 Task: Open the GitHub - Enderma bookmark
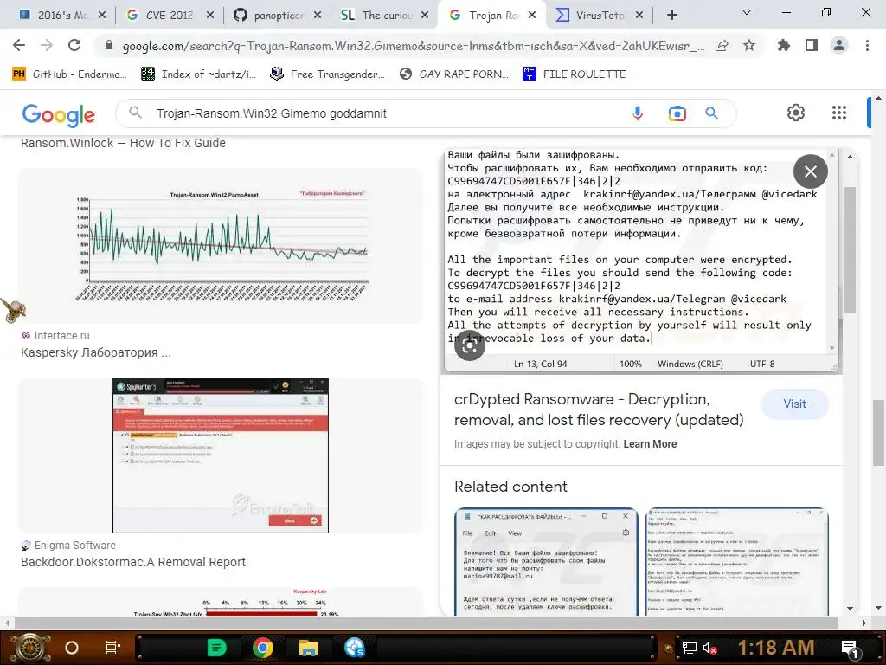coord(69,74)
